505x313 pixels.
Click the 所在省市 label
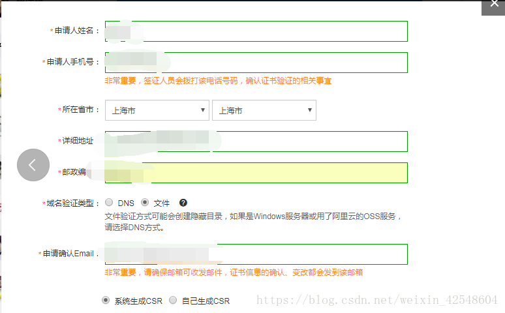click(x=78, y=110)
